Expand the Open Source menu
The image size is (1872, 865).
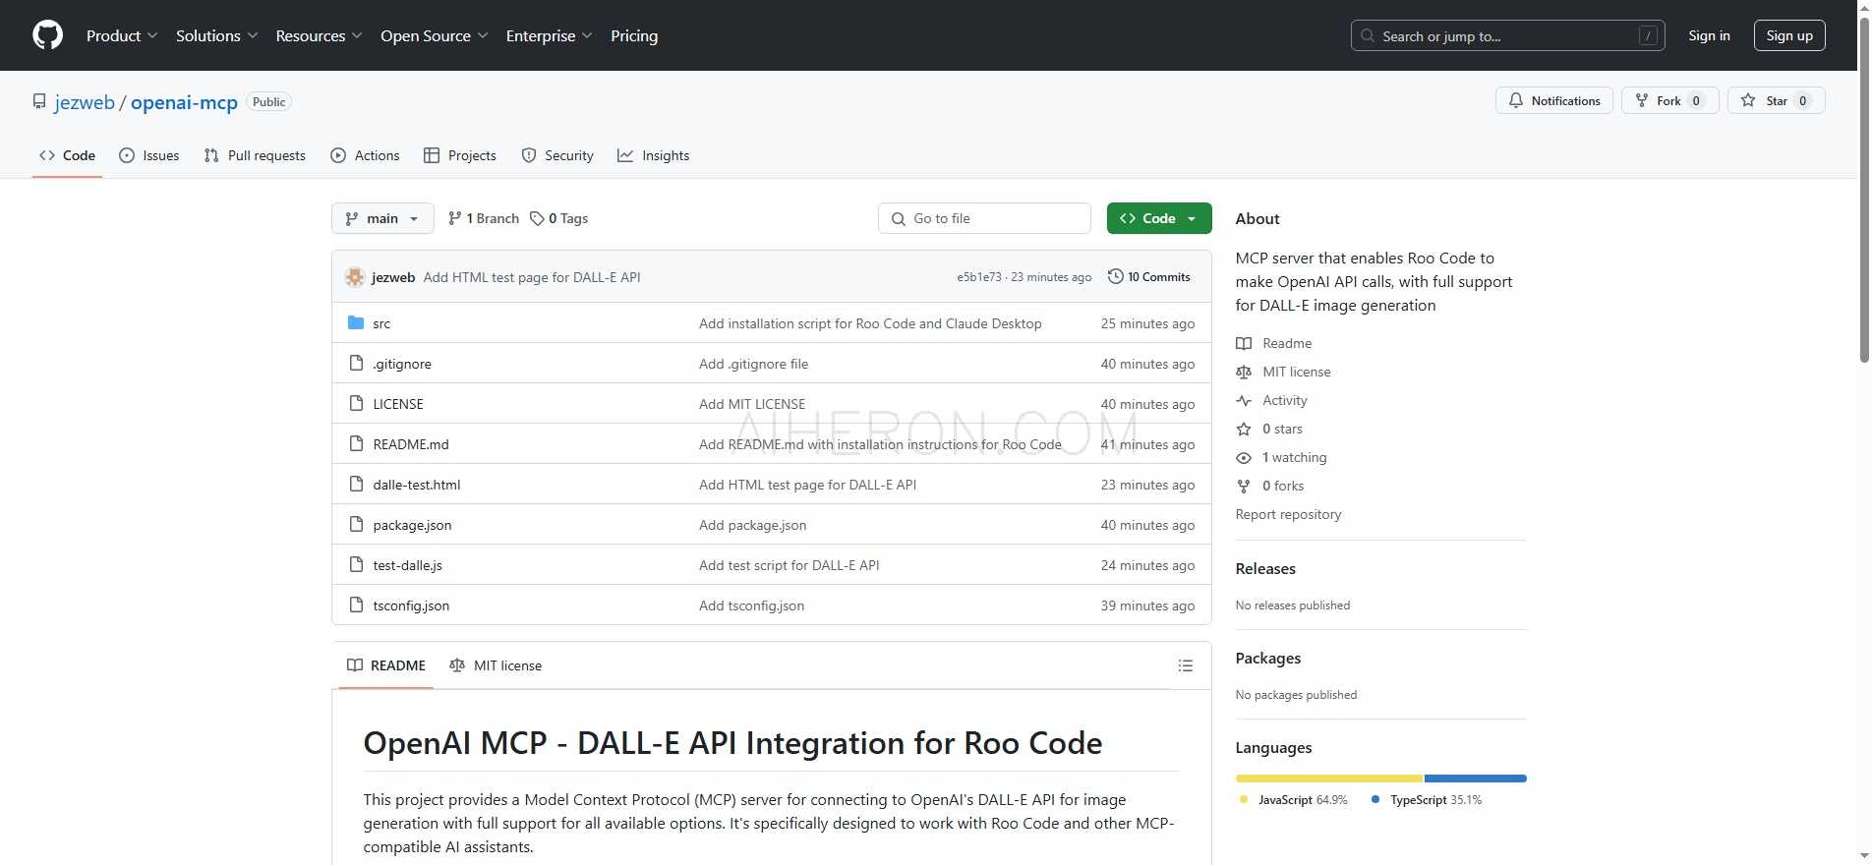[x=434, y=35]
